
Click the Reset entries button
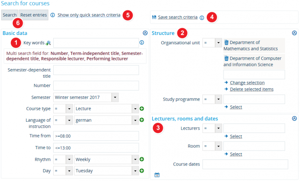(x=33, y=15)
